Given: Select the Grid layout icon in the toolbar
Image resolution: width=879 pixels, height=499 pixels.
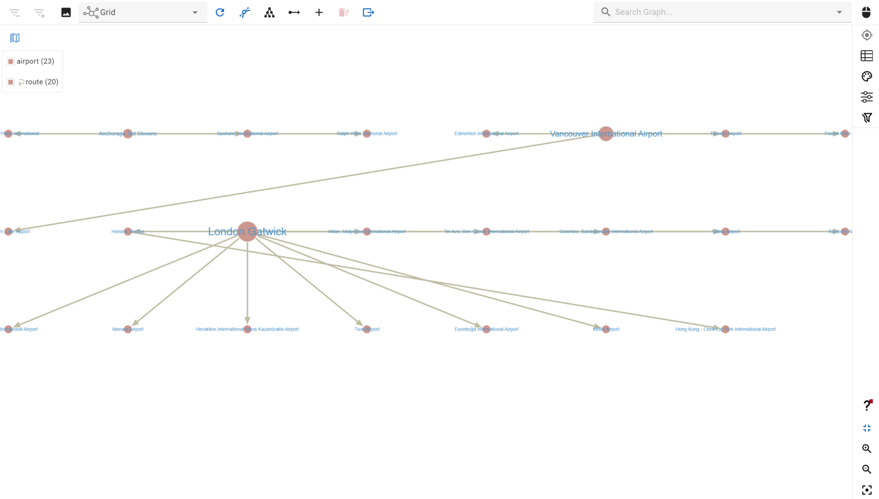Looking at the screenshot, I should pyautogui.click(x=91, y=12).
